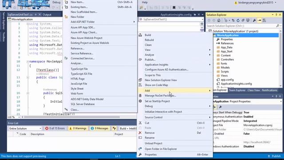284x160 pixels.
Task: Click the bookmark icon in the main toolbar
Action: pos(174,8)
